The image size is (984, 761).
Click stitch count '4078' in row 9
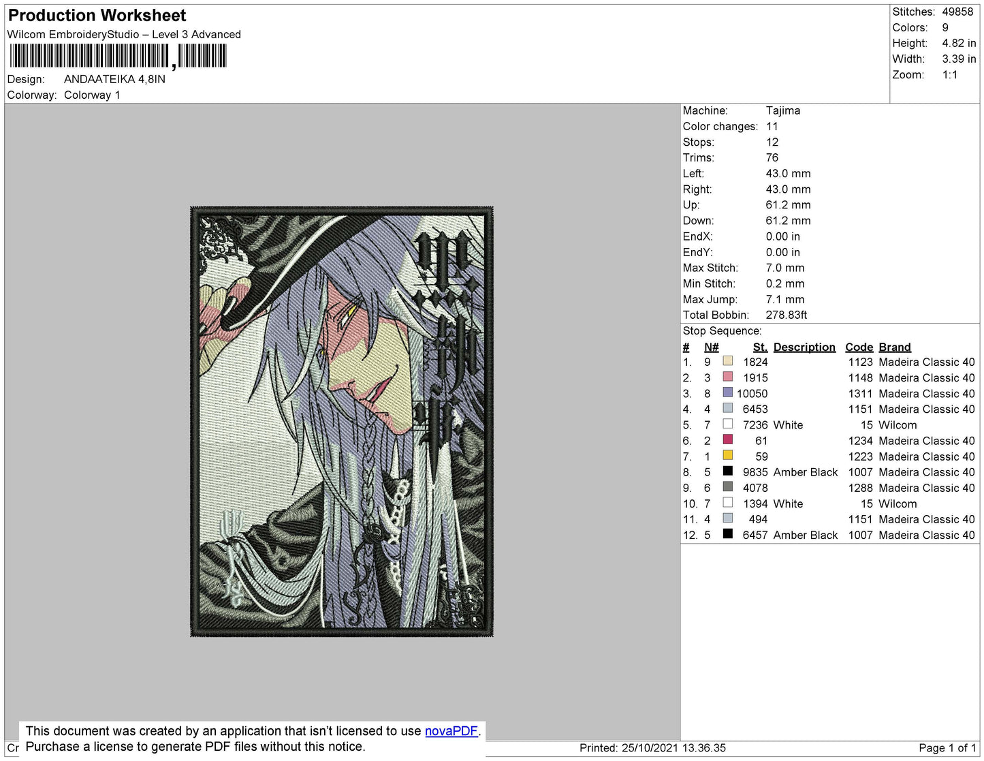(755, 488)
